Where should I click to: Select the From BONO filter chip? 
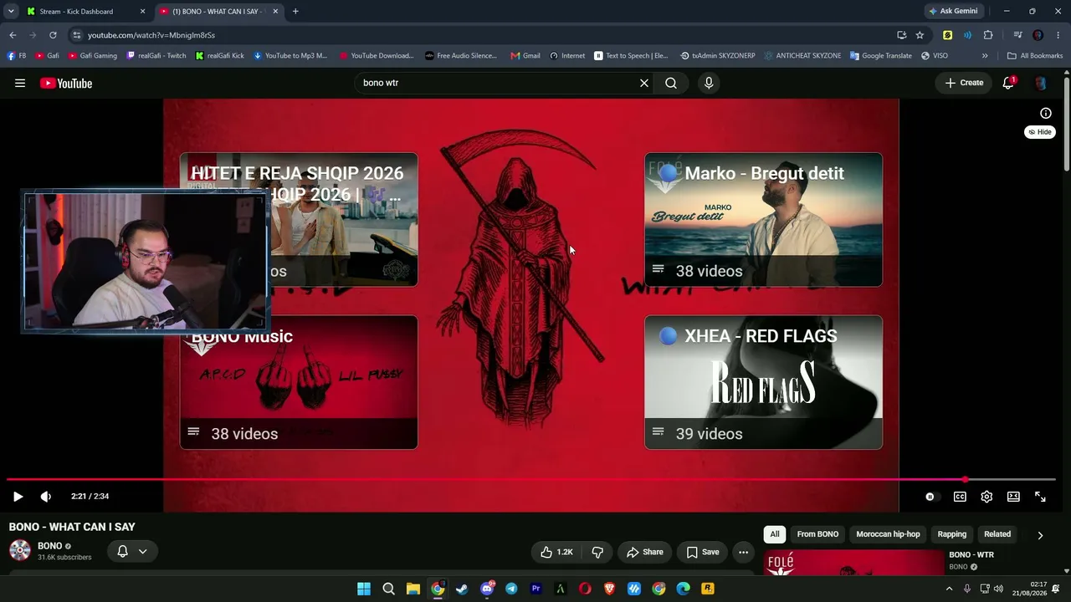[x=817, y=534]
